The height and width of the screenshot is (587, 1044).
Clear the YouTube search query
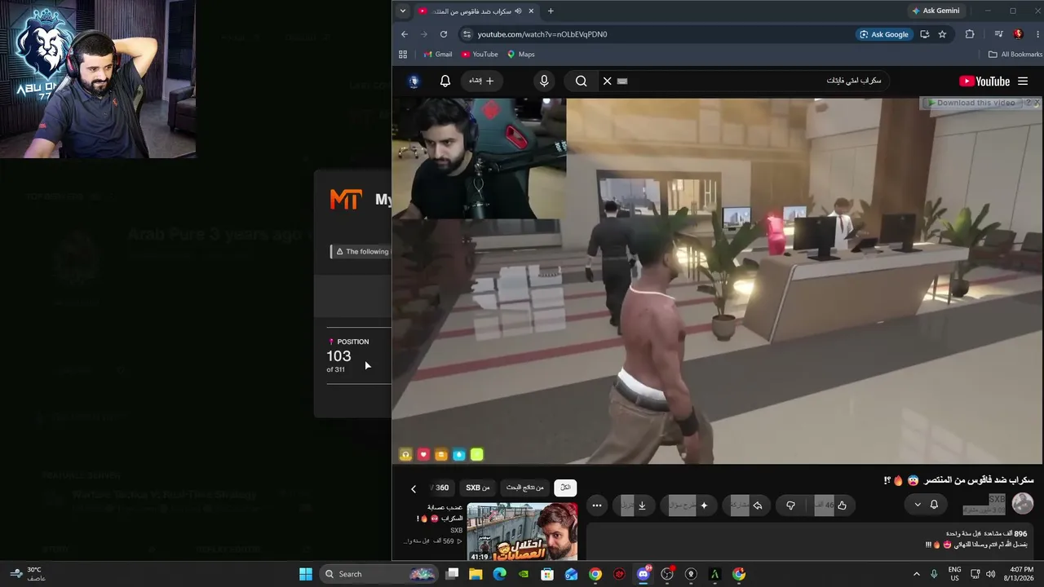pyautogui.click(x=607, y=82)
